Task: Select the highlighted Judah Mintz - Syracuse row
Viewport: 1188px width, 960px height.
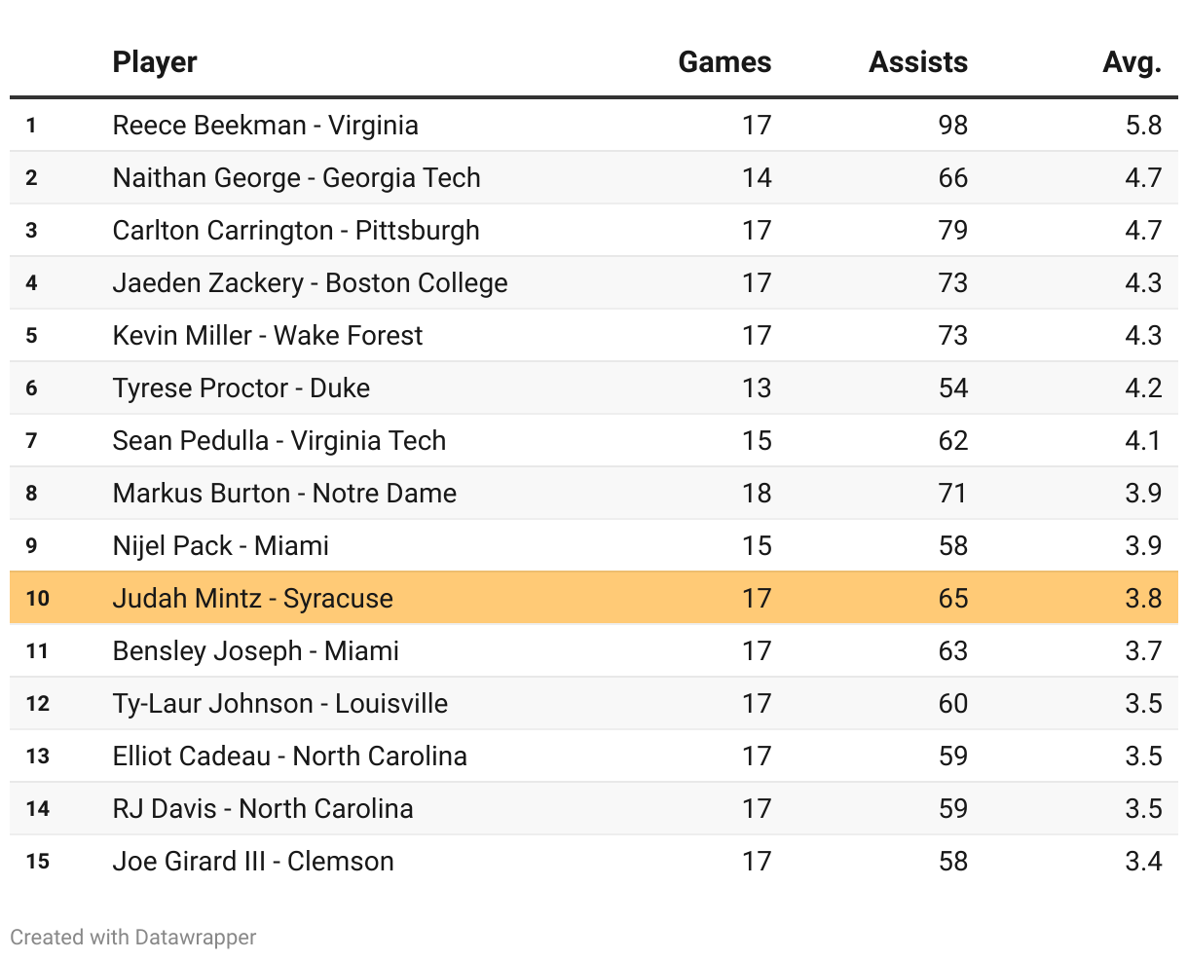Action: pos(253,598)
